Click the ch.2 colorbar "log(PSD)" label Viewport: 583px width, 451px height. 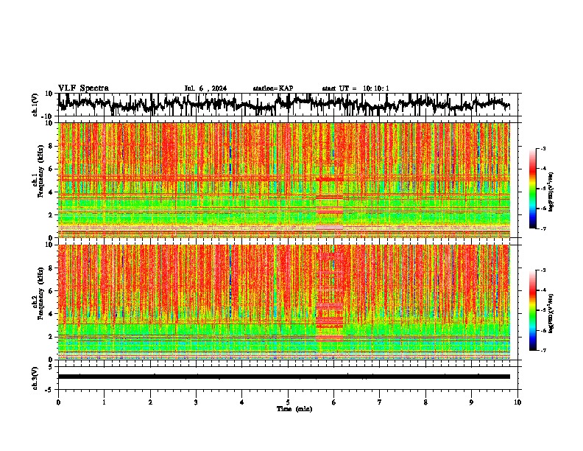click(x=551, y=313)
